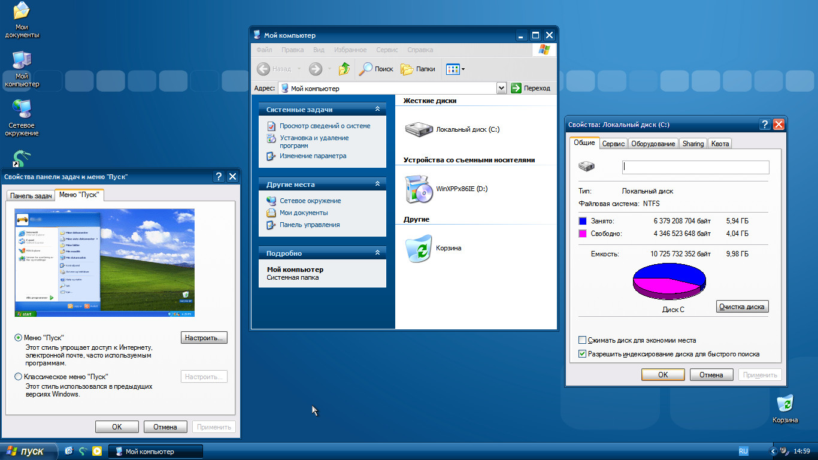Viewport: 818px width, 460px height.
Task: Click the green snake shortcut icon on desktop
Action: pos(22,158)
